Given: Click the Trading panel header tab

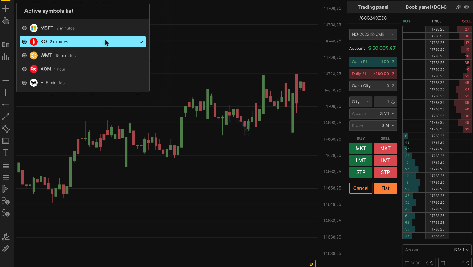Looking at the screenshot, I should (x=373, y=7).
